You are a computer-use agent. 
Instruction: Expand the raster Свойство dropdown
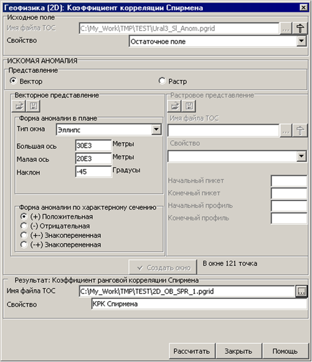click(301, 156)
